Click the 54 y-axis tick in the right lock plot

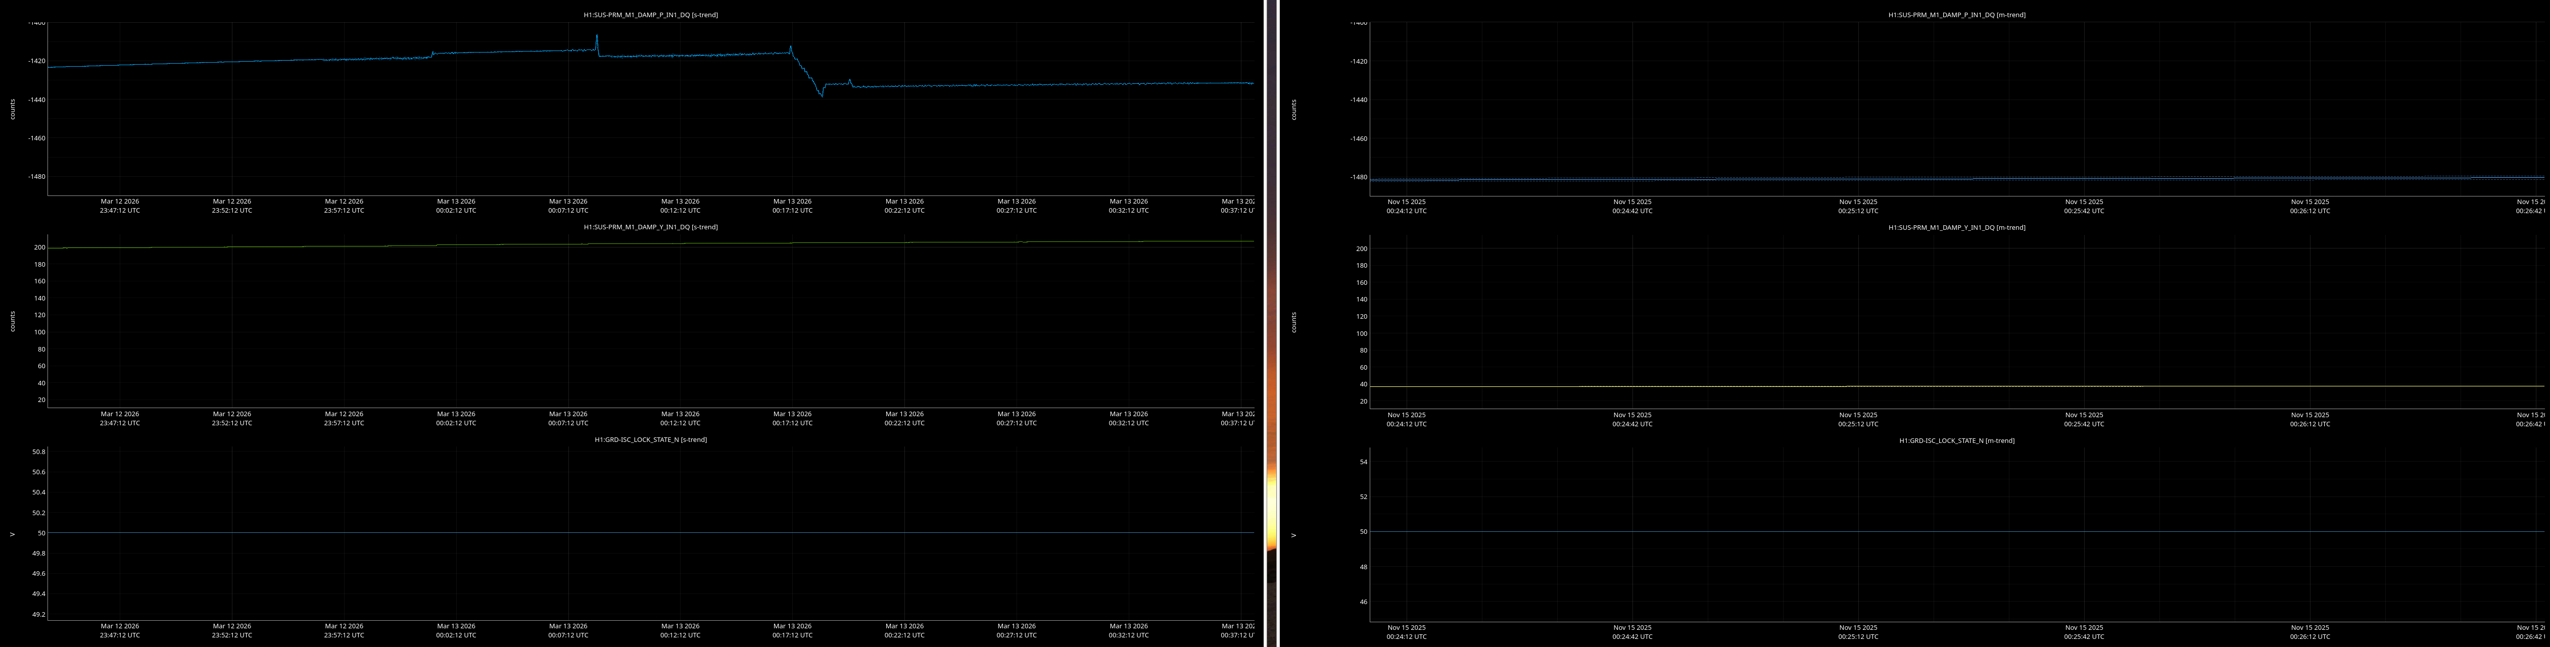coord(1363,462)
